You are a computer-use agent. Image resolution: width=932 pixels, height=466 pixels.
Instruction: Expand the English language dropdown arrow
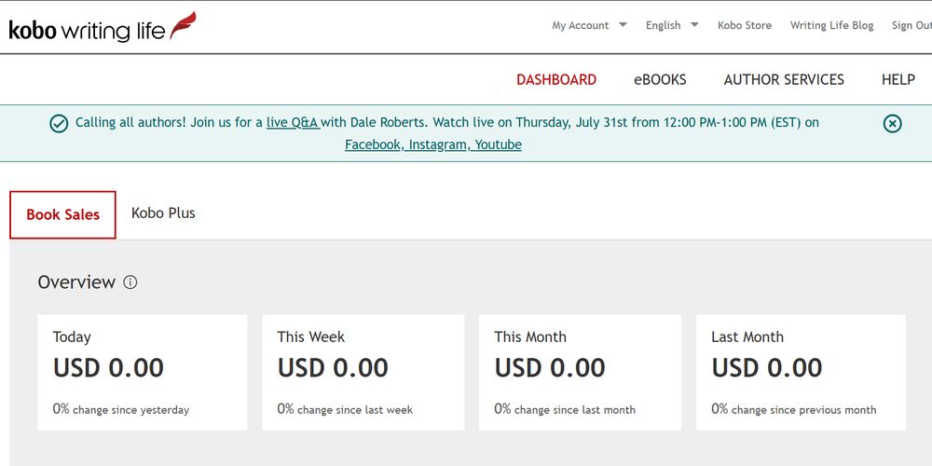pos(694,25)
